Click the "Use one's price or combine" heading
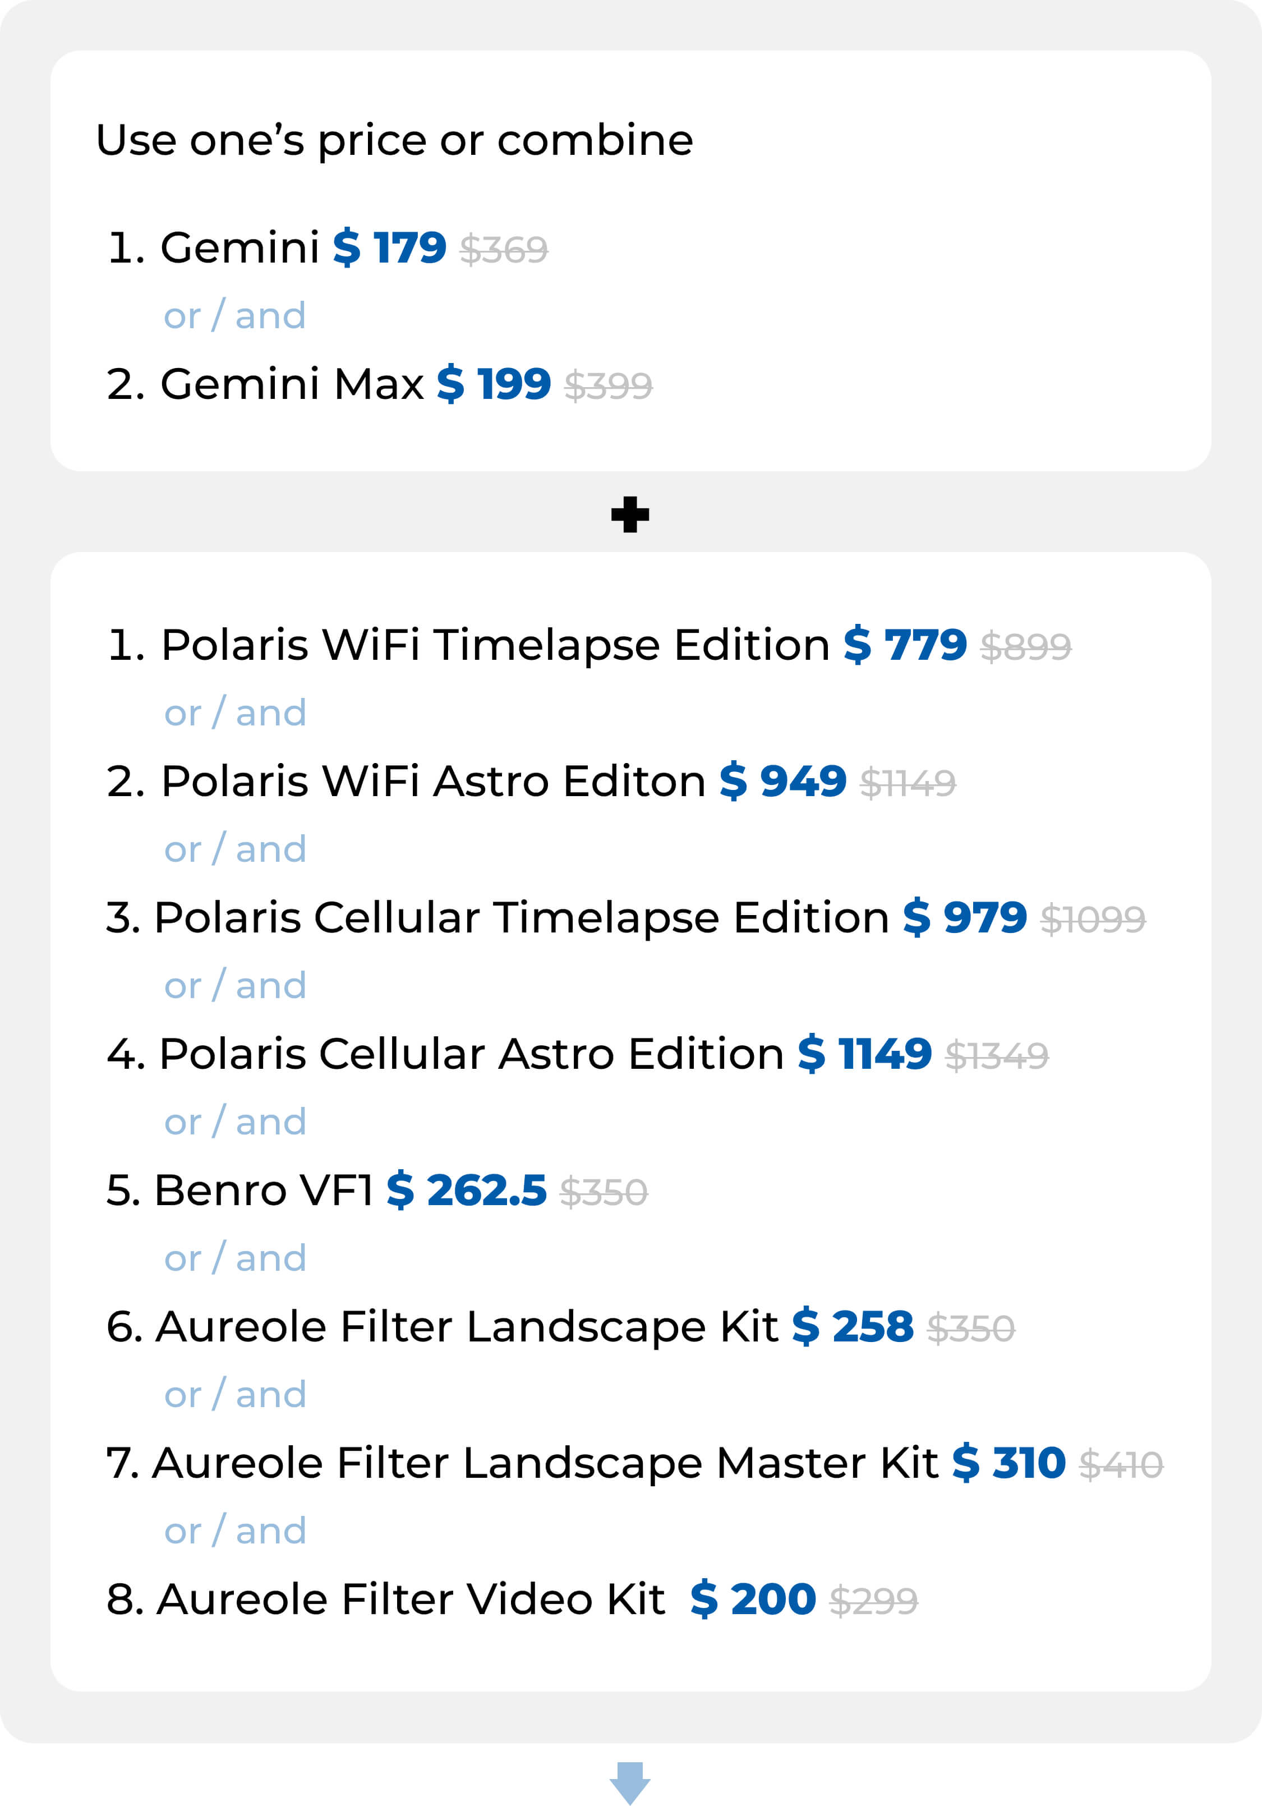This screenshot has height=1806, width=1262. (394, 141)
